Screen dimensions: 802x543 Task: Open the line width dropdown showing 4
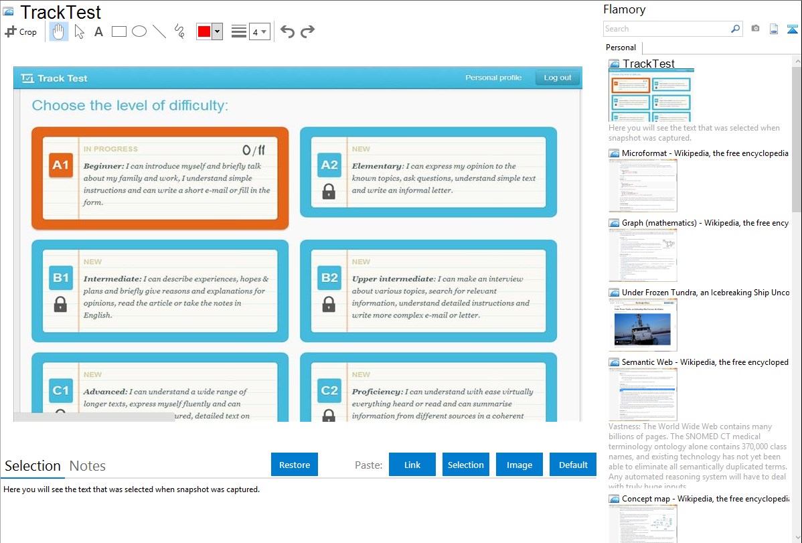[x=259, y=31]
